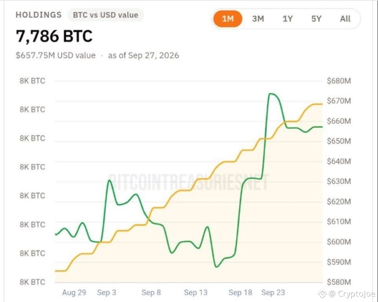
Task: Click the green line peak near Sep 23
Action: pyautogui.click(x=271, y=94)
